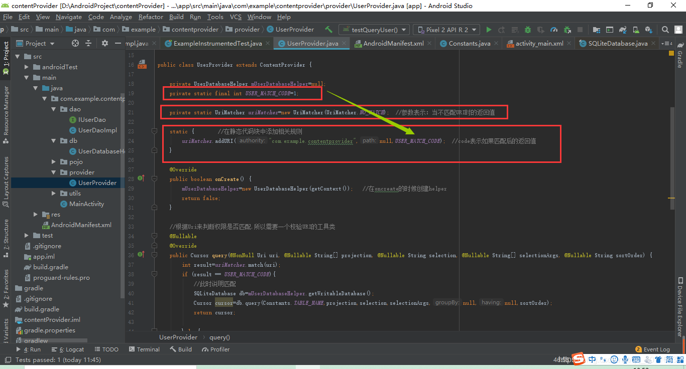Open the Refactor menu
The height and width of the screenshot is (369, 686).
coord(151,17)
